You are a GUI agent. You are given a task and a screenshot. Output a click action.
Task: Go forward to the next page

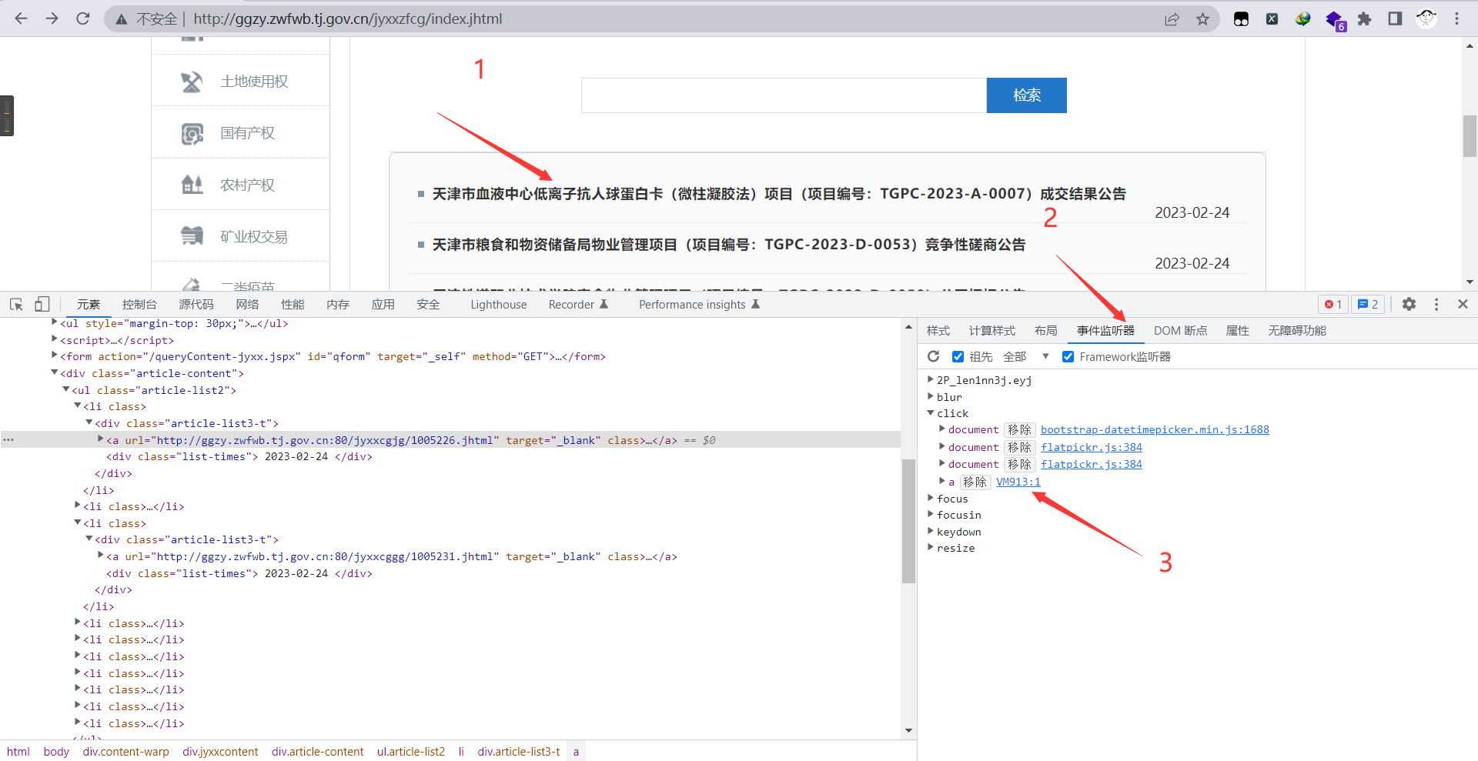52,18
